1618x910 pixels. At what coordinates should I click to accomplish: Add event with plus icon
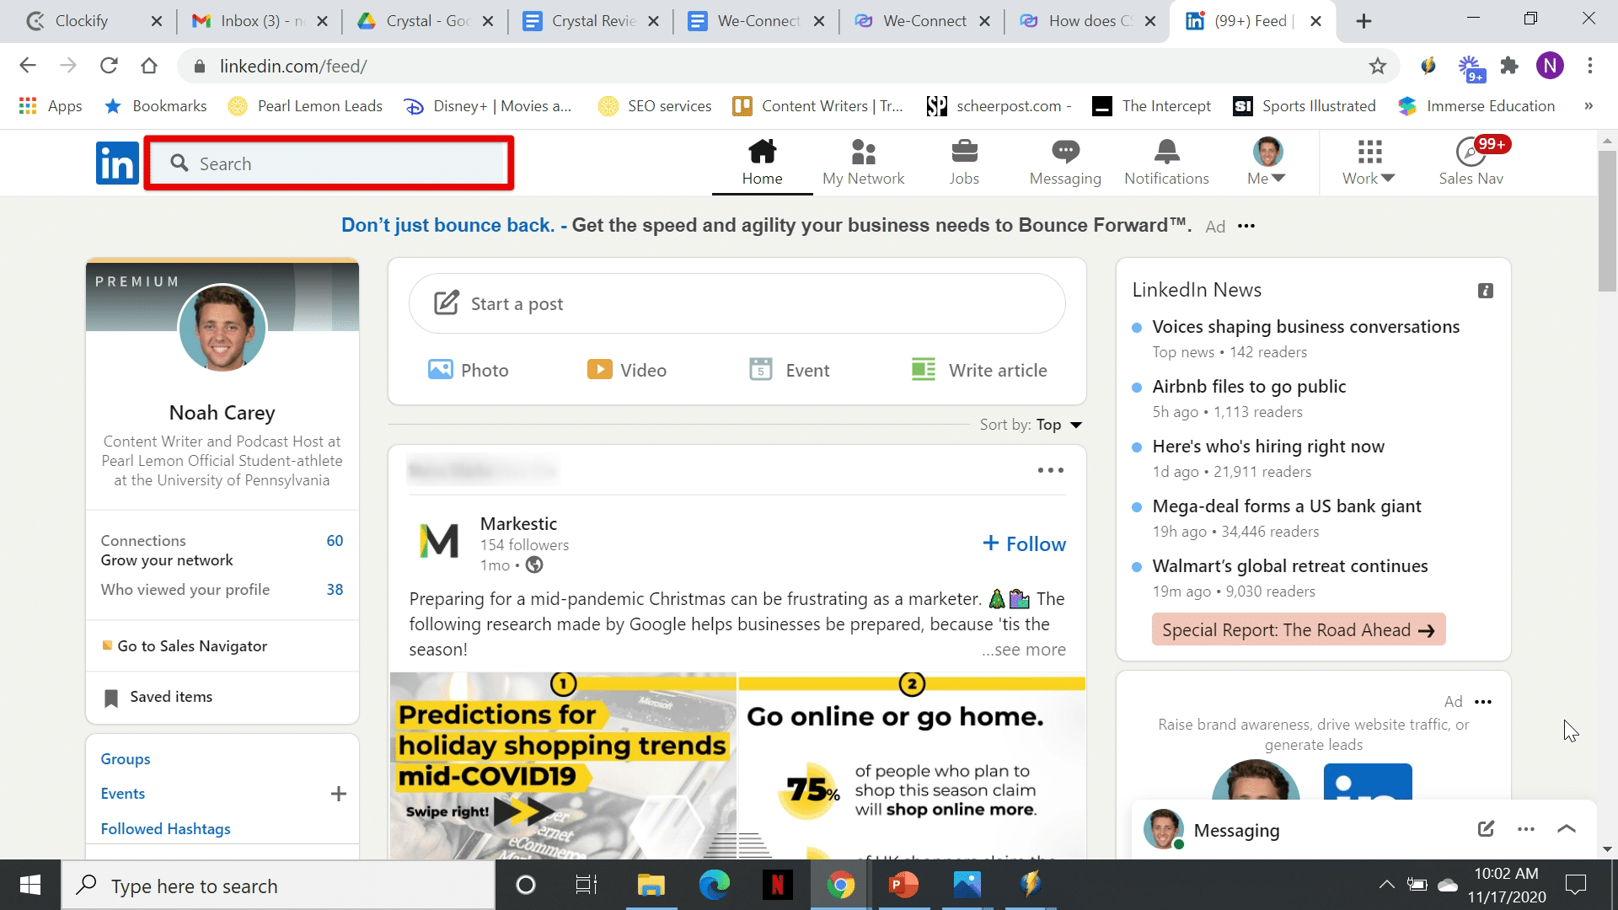click(338, 794)
